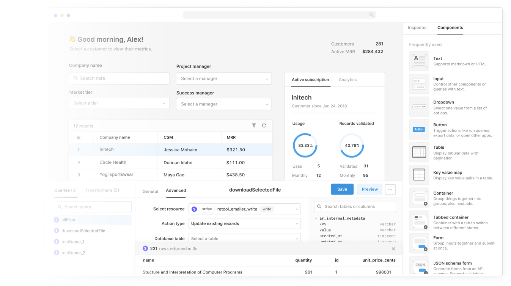Select the Key value map icon
The height and width of the screenshot is (286, 511).
419,175
